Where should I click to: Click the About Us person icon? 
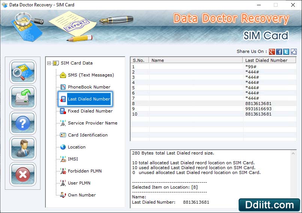point(23,148)
